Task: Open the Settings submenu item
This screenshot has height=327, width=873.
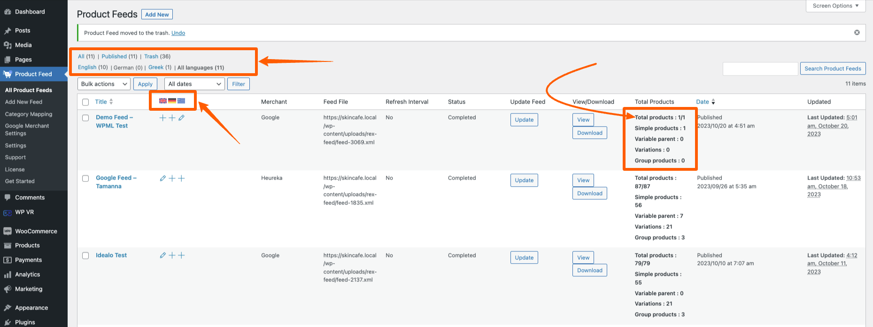Action: click(15, 145)
